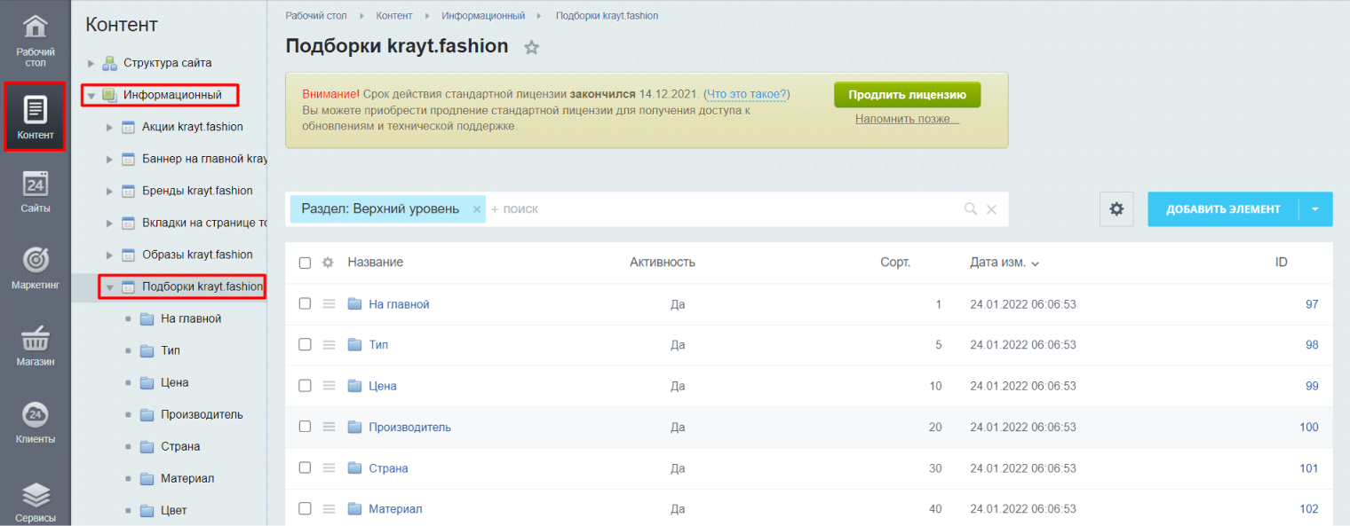Sort table by Название column header
Image resolution: width=1350 pixels, height=526 pixels.
click(x=375, y=263)
